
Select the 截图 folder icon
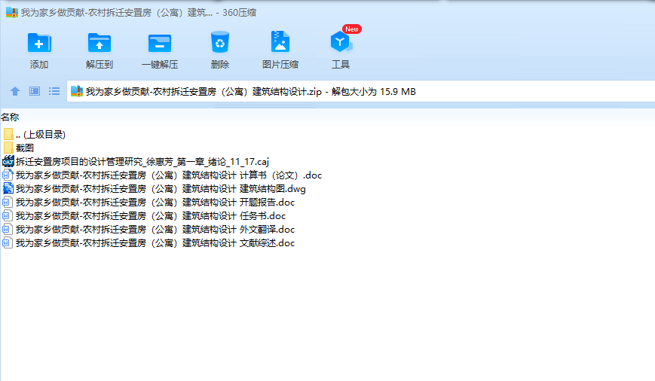(x=8, y=148)
